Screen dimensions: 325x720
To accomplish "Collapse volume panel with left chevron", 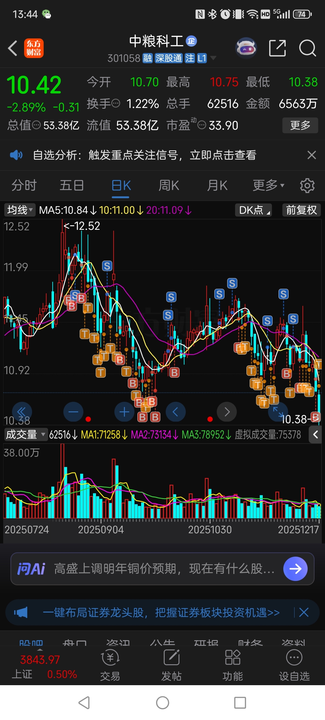I will tap(315, 435).
